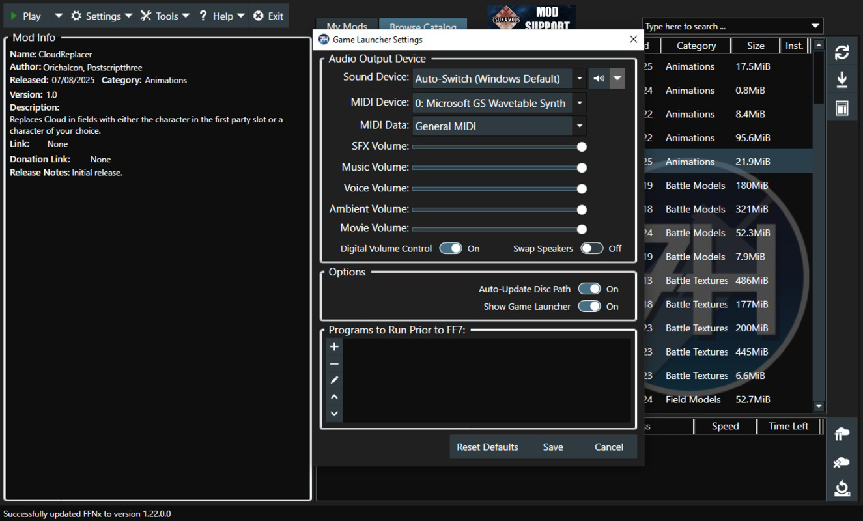The height and width of the screenshot is (521, 863).
Task: Move program down with chevron icon
Action: coord(334,413)
